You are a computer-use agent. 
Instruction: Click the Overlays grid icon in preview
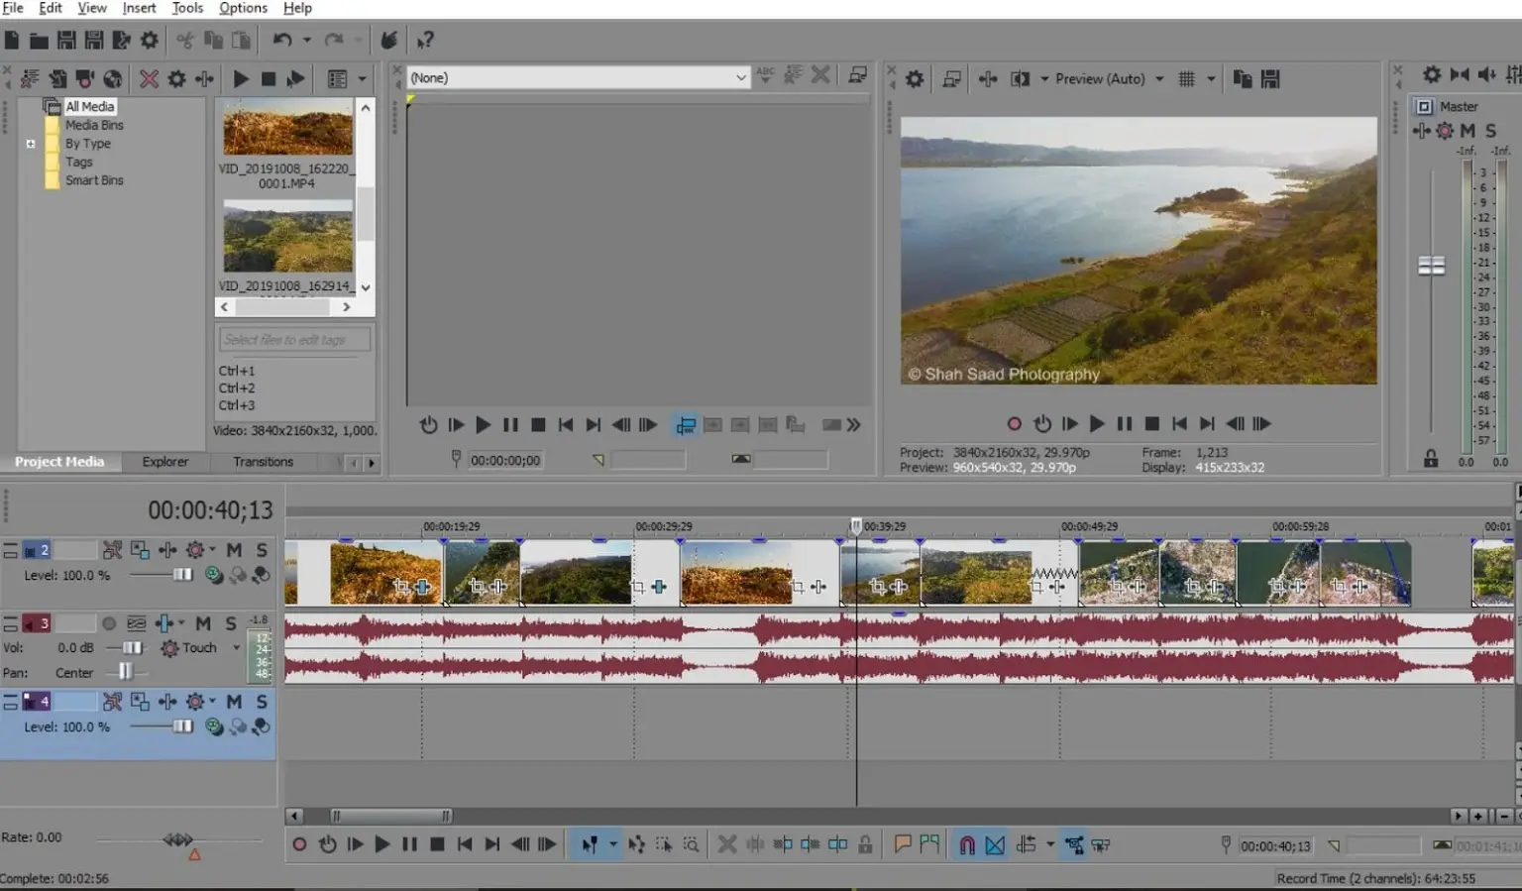(x=1186, y=78)
